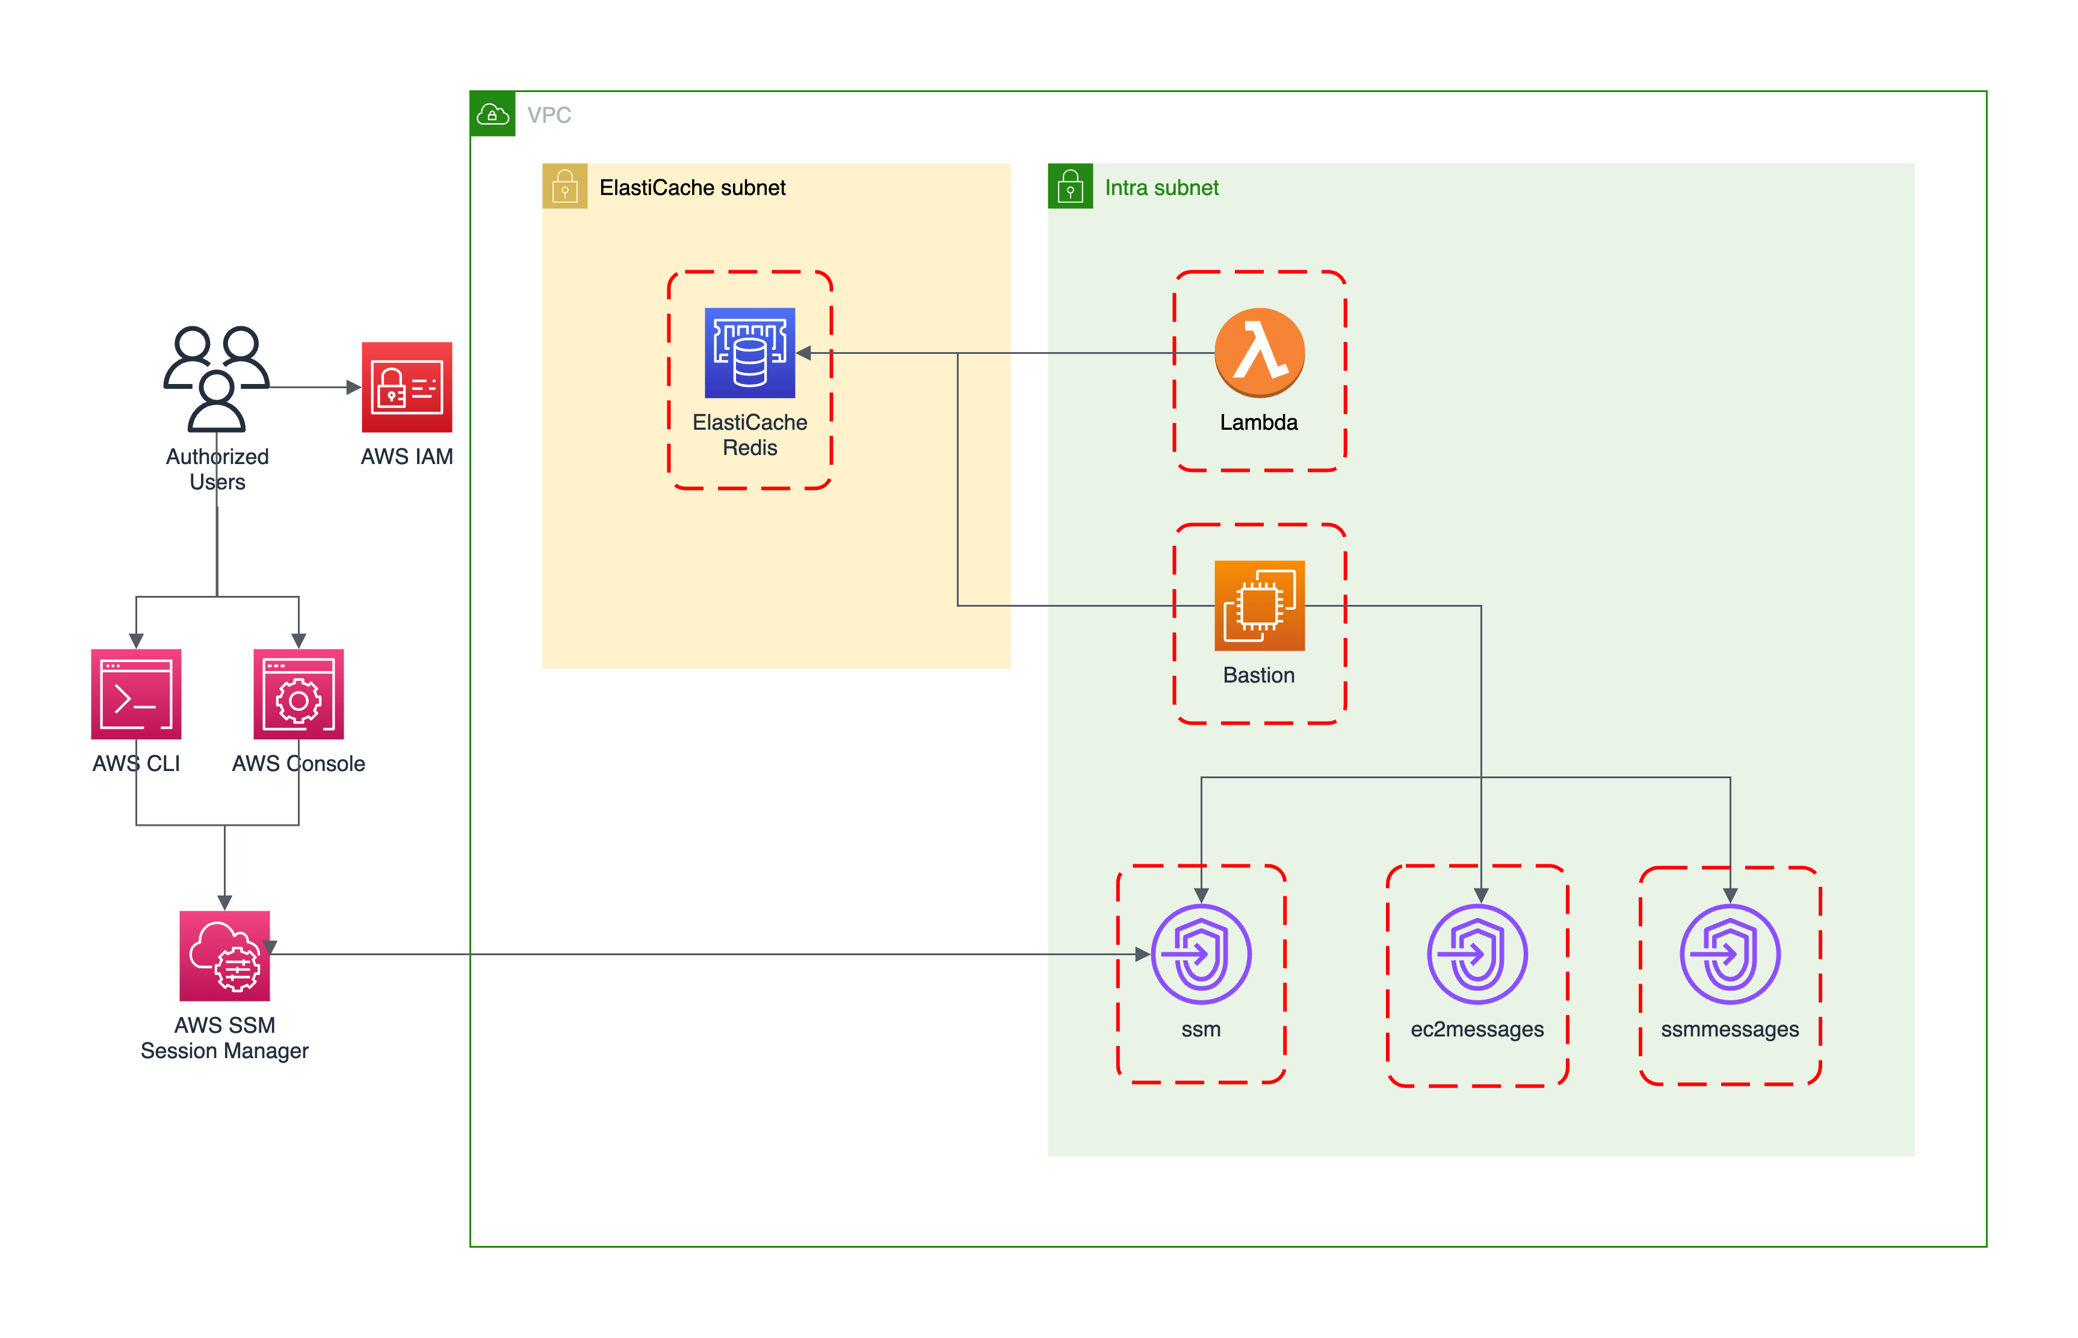Click the AWS SSM Session Manager icon

pyautogui.click(x=224, y=956)
